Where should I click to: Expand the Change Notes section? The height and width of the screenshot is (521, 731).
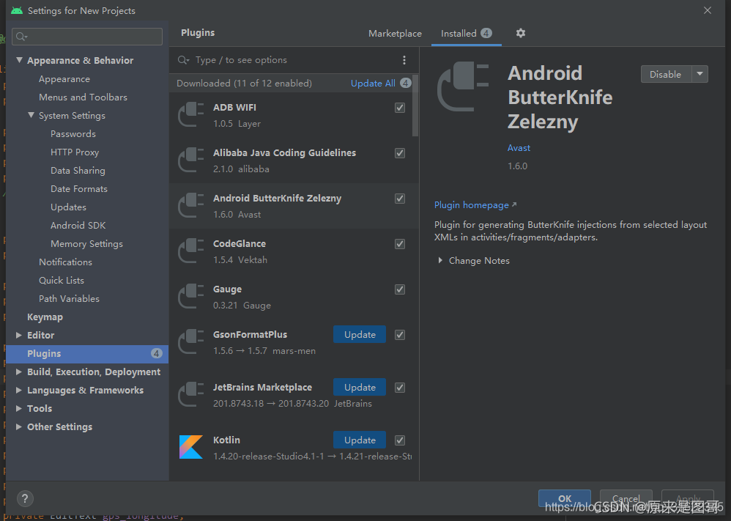pos(440,261)
